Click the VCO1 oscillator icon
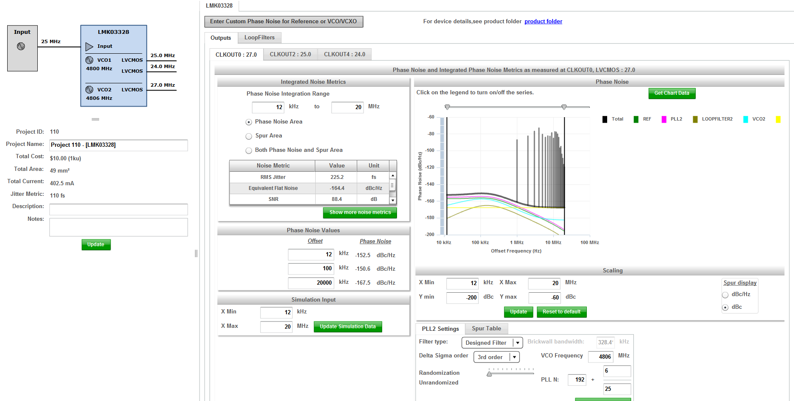 (x=89, y=60)
